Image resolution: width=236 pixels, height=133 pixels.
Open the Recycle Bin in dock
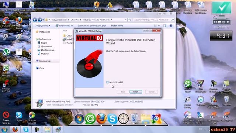click(134, 119)
